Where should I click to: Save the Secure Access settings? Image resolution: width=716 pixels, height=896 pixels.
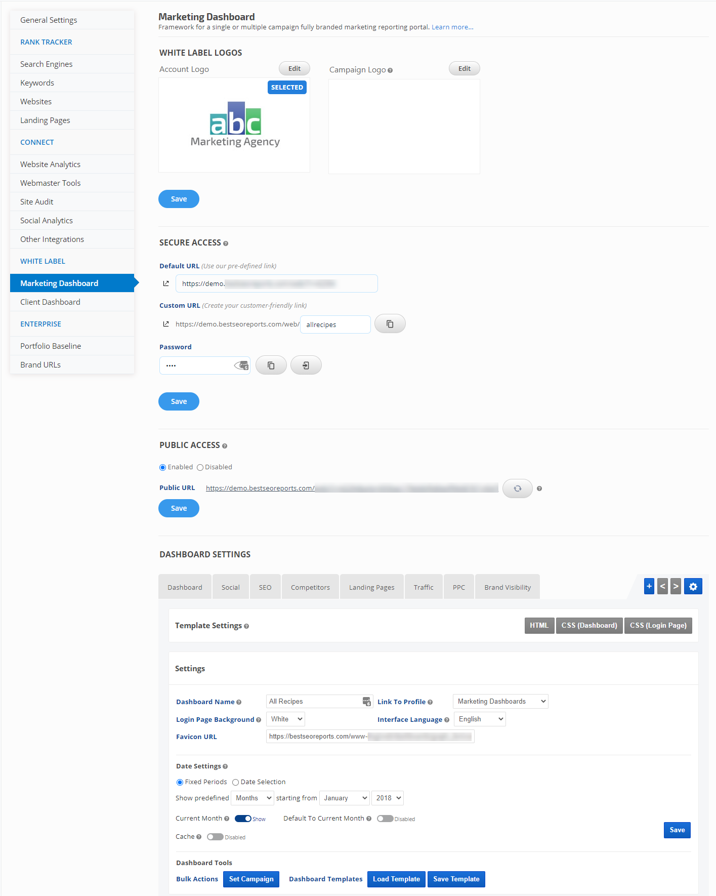[179, 401]
